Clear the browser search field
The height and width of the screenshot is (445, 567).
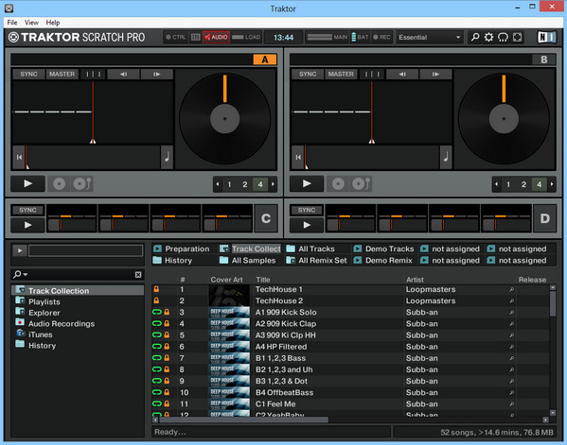click(x=138, y=275)
